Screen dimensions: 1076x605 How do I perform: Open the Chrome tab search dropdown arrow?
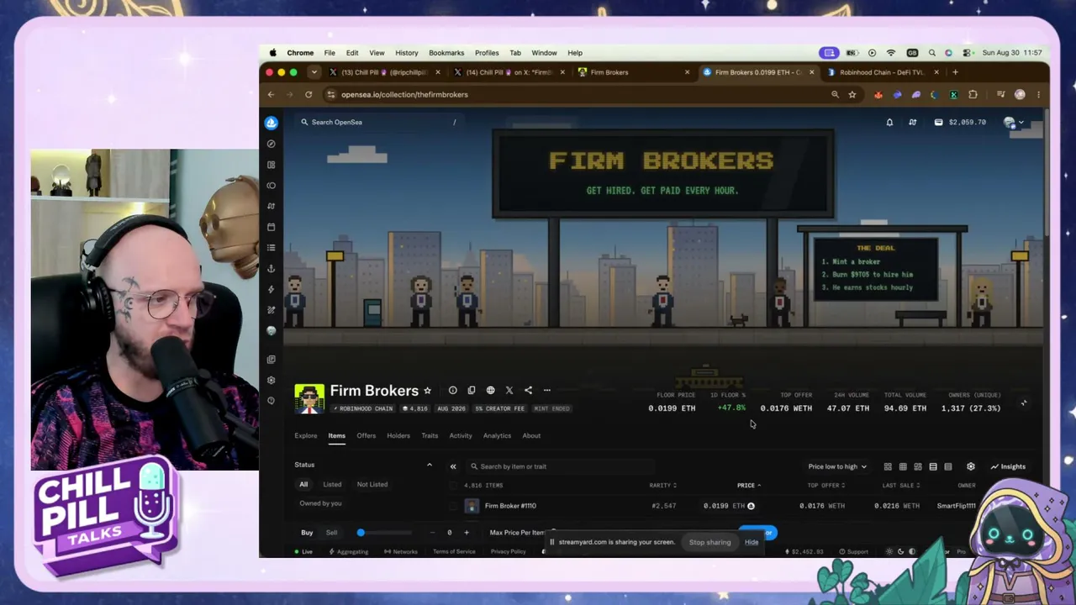pos(314,72)
